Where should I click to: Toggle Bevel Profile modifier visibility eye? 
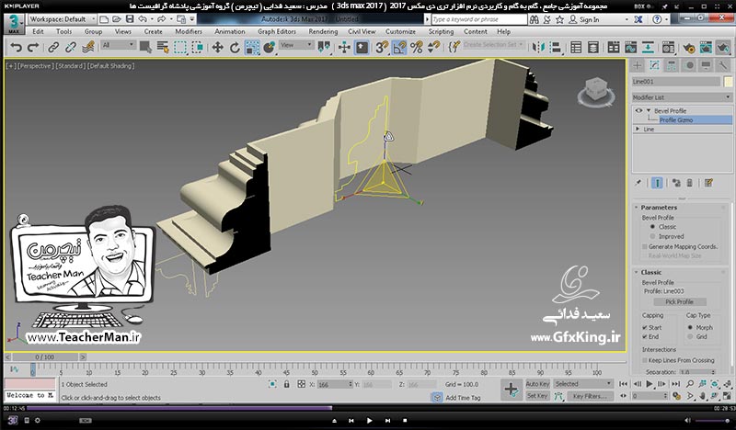pyautogui.click(x=638, y=110)
